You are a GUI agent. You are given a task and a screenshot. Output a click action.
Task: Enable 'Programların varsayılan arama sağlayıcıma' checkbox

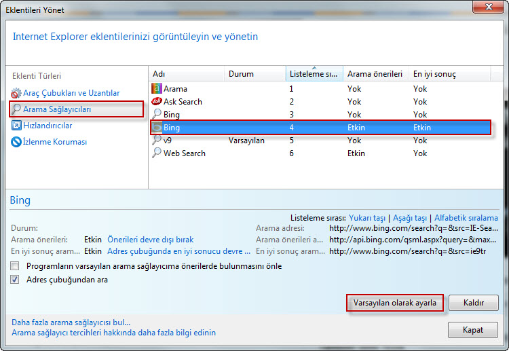15,266
